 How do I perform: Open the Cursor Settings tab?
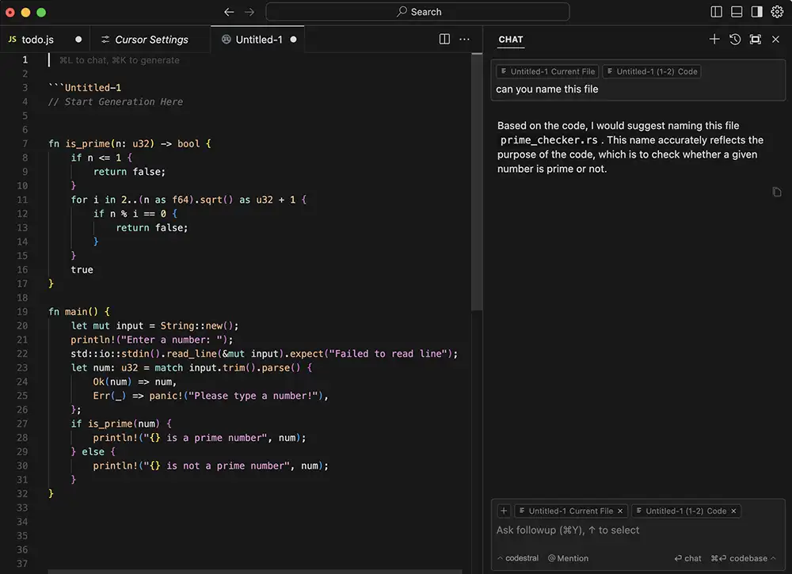click(150, 40)
